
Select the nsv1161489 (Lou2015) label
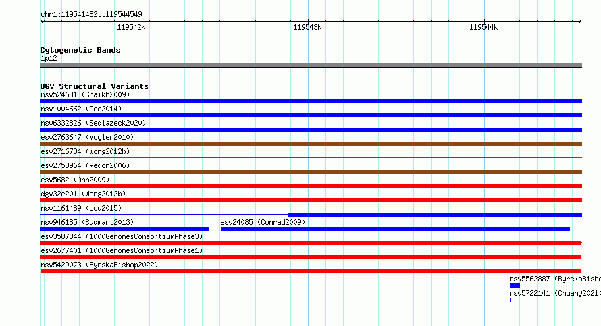point(81,208)
